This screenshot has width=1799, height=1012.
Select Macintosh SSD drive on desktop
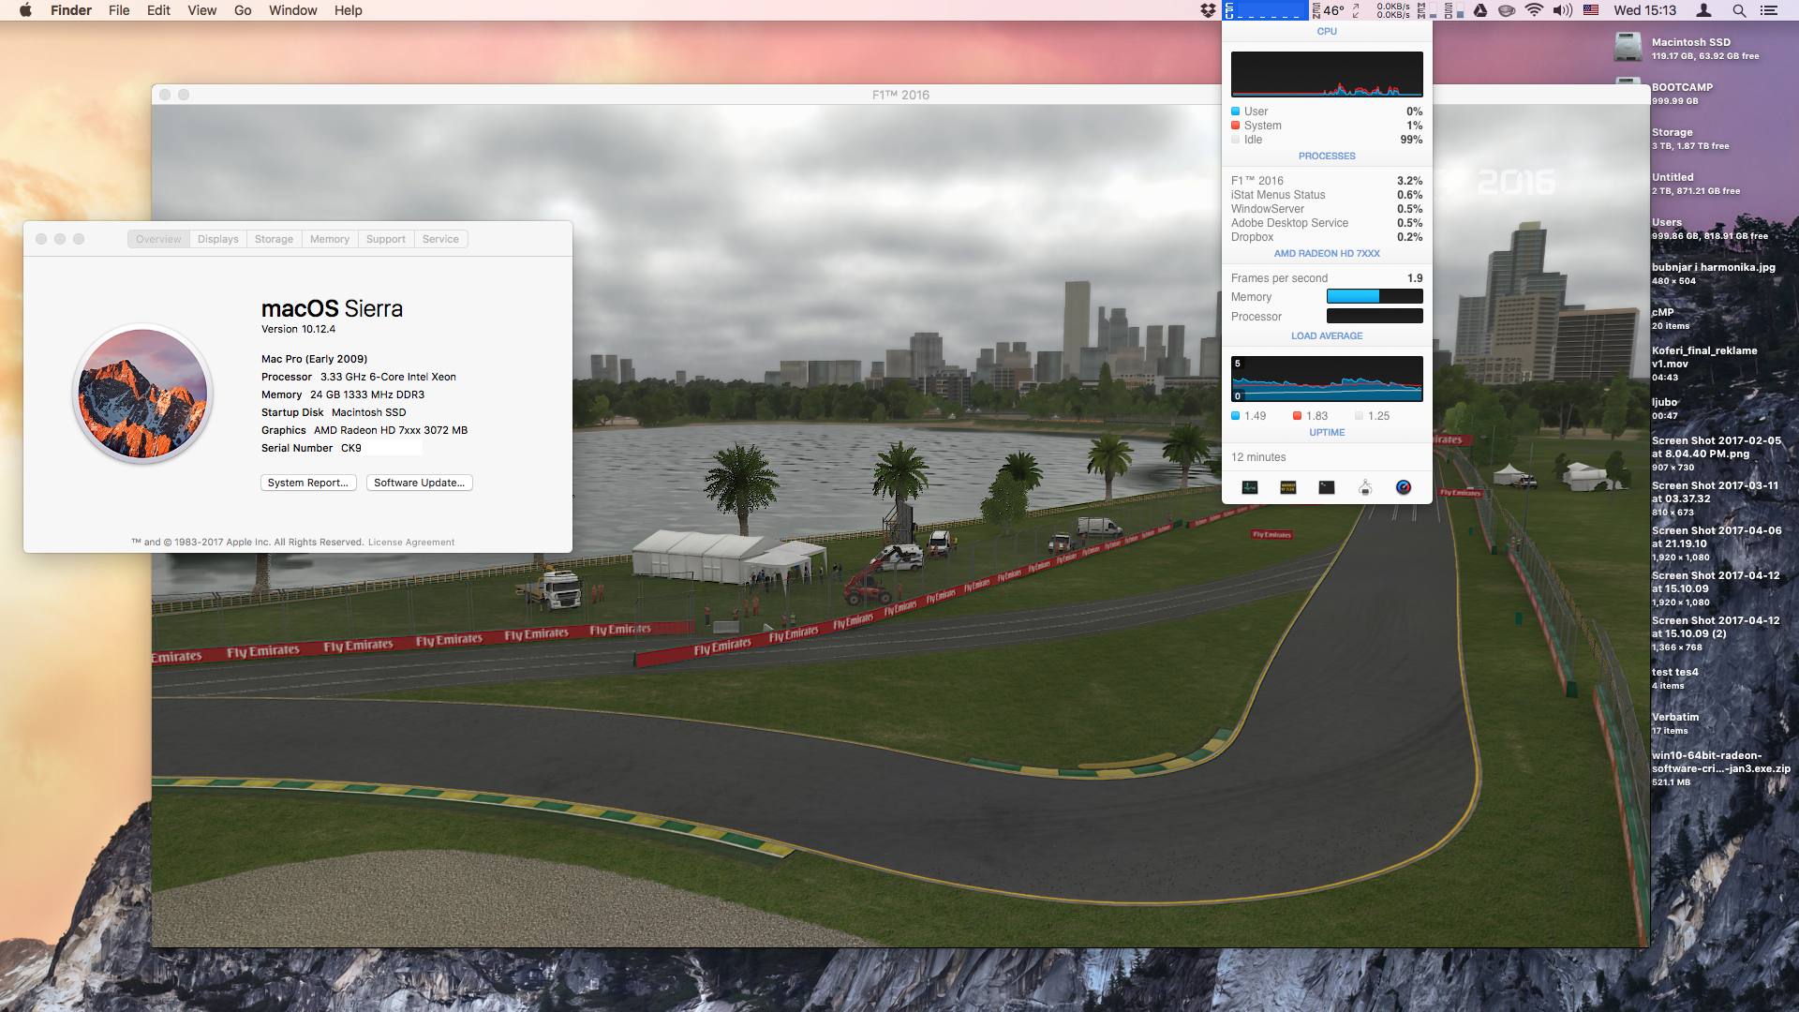point(1628,47)
